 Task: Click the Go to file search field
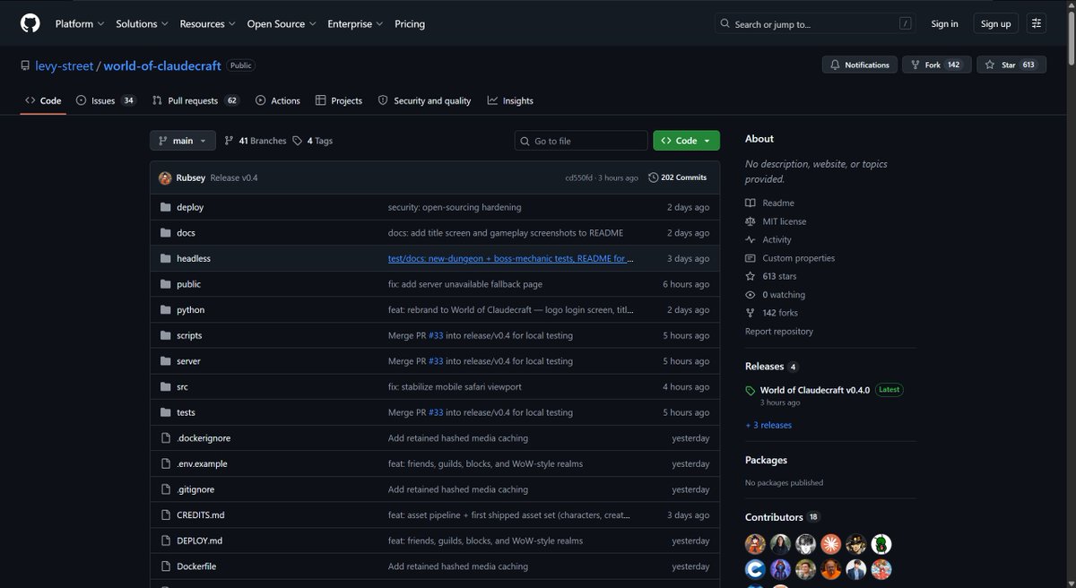(581, 141)
